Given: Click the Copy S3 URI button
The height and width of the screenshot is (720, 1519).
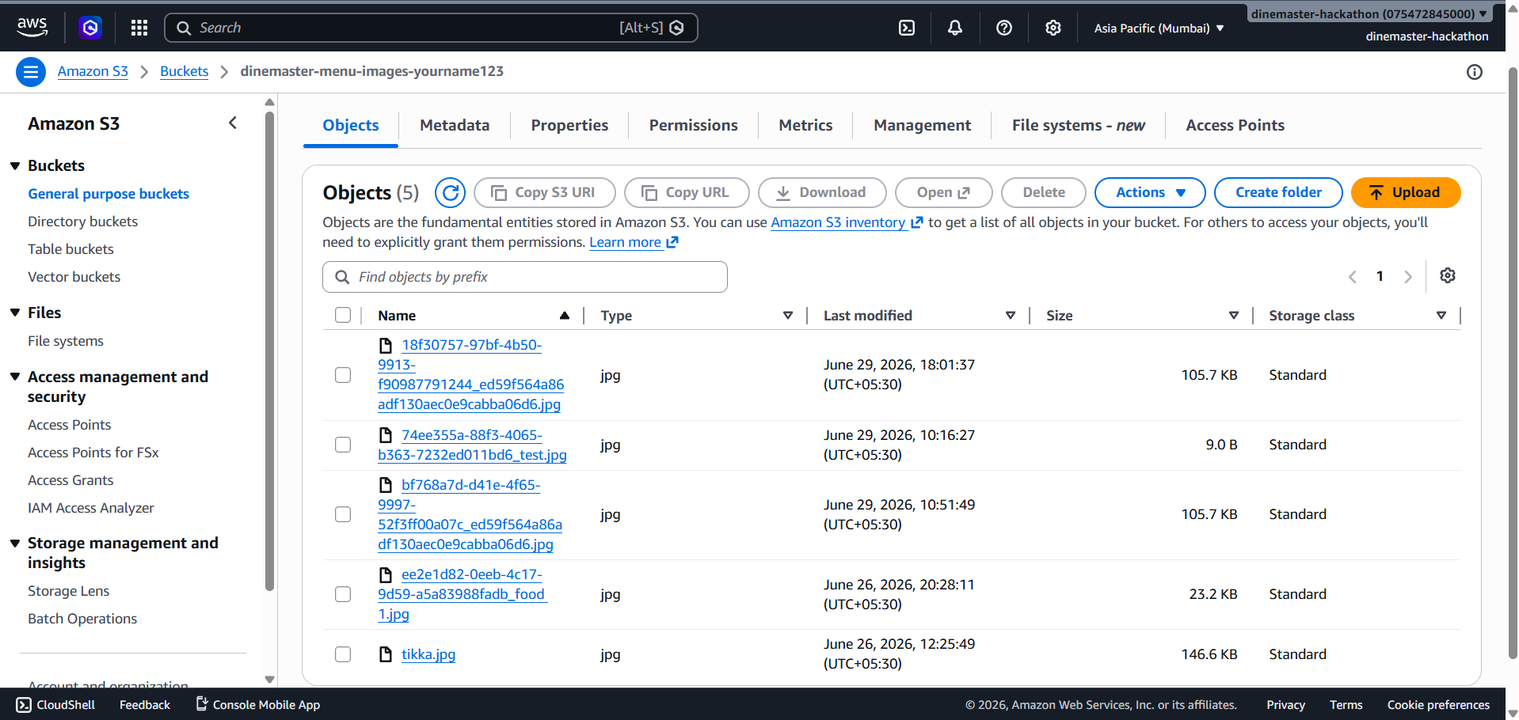Looking at the screenshot, I should [545, 192].
